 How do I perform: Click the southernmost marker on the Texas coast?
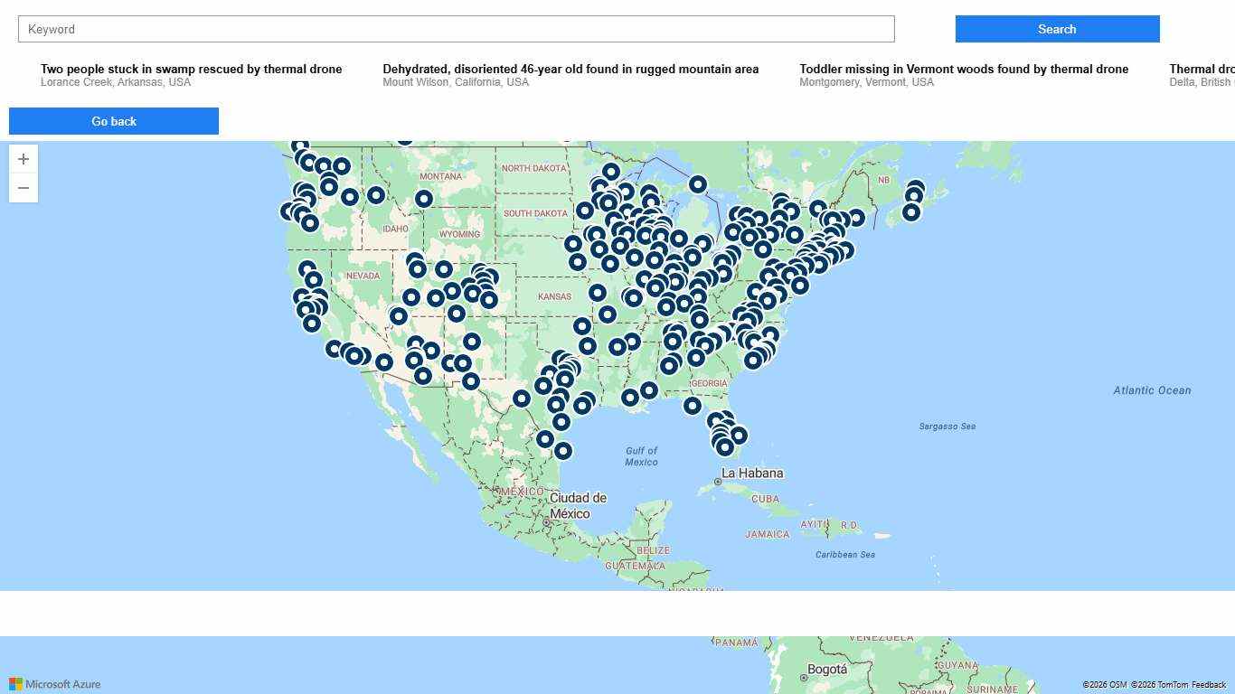(563, 450)
